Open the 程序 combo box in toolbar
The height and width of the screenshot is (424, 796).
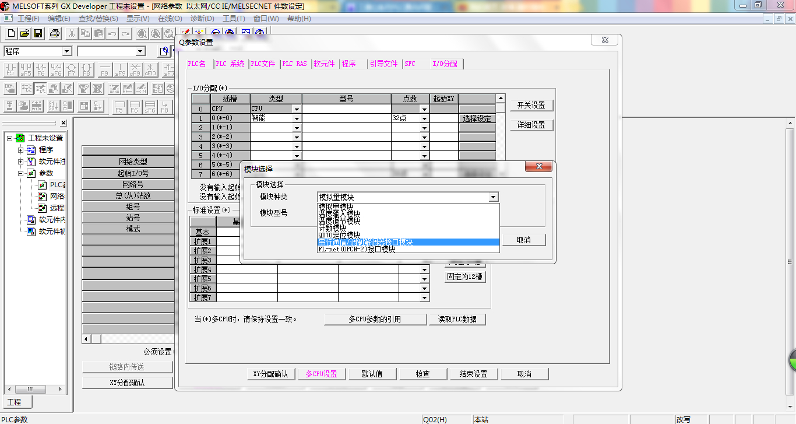(x=66, y=51)
